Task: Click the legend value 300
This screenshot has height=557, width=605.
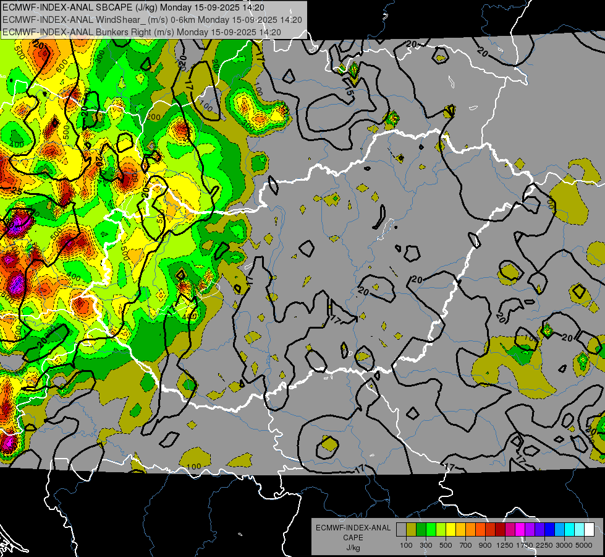Action: click(426, 545)
